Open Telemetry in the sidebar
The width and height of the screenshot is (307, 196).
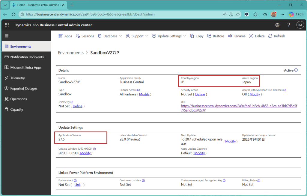[17, 78]
